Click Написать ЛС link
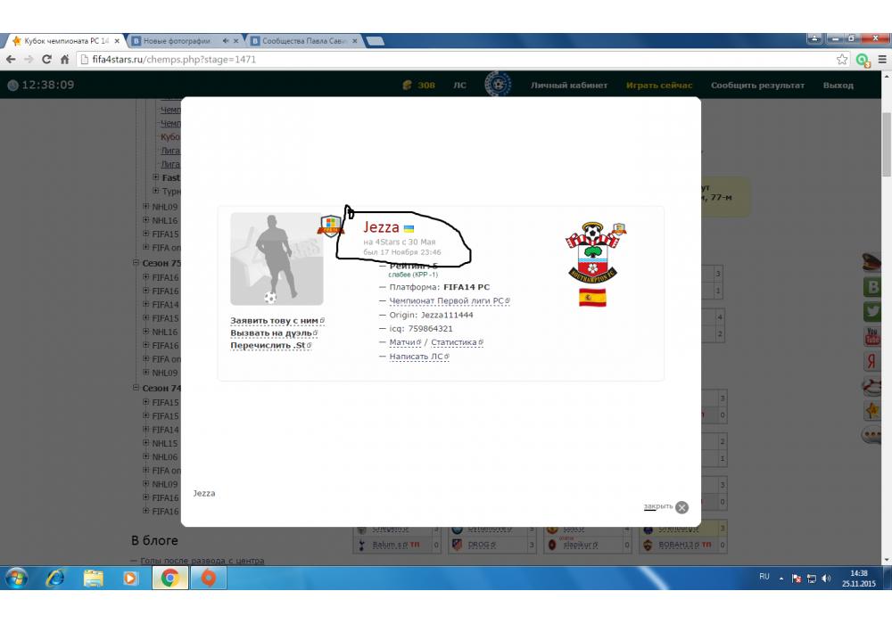Image resolution: width=892 pixels, height=624 pixels. click(419, 357)
